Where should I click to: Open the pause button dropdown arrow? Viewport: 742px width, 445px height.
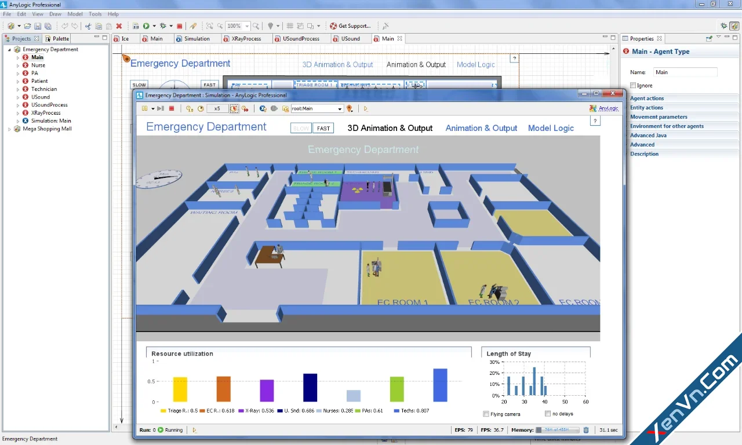pos(153,108)
